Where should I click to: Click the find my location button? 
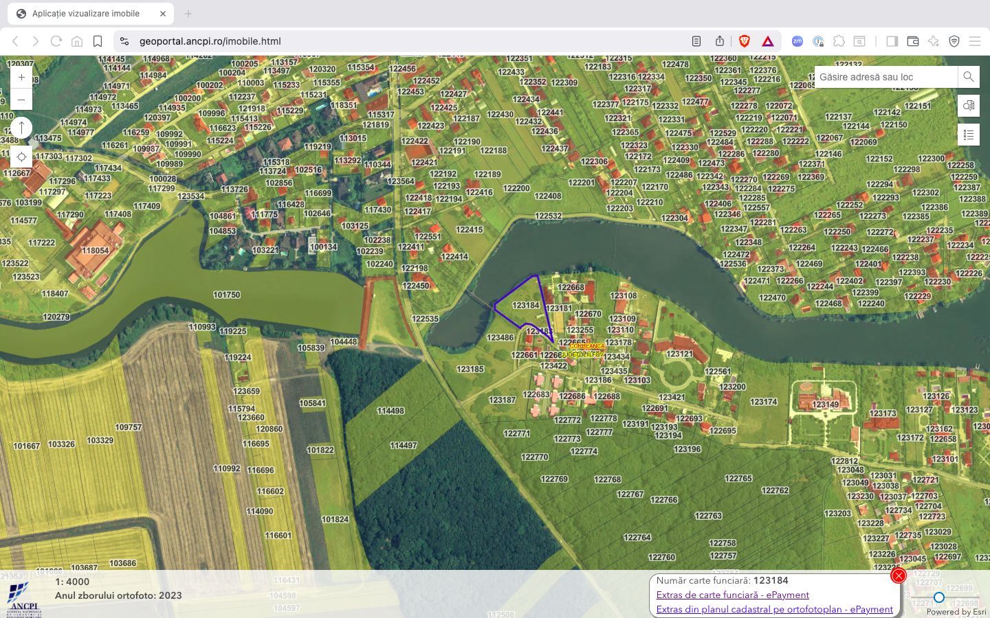coord(21,157)
